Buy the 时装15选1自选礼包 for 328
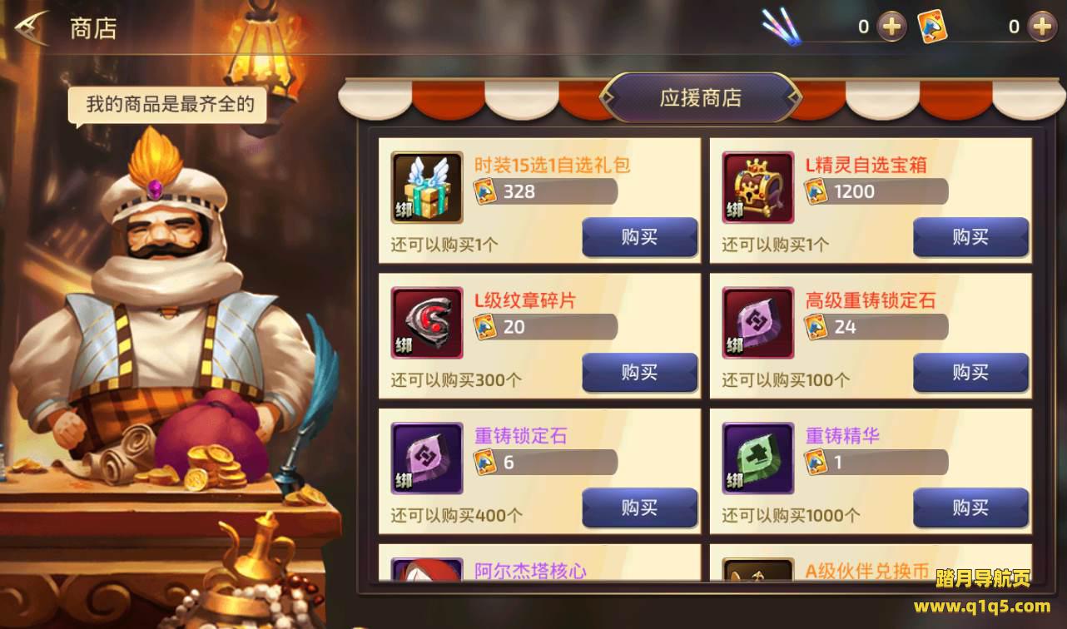 pos(639,237)
